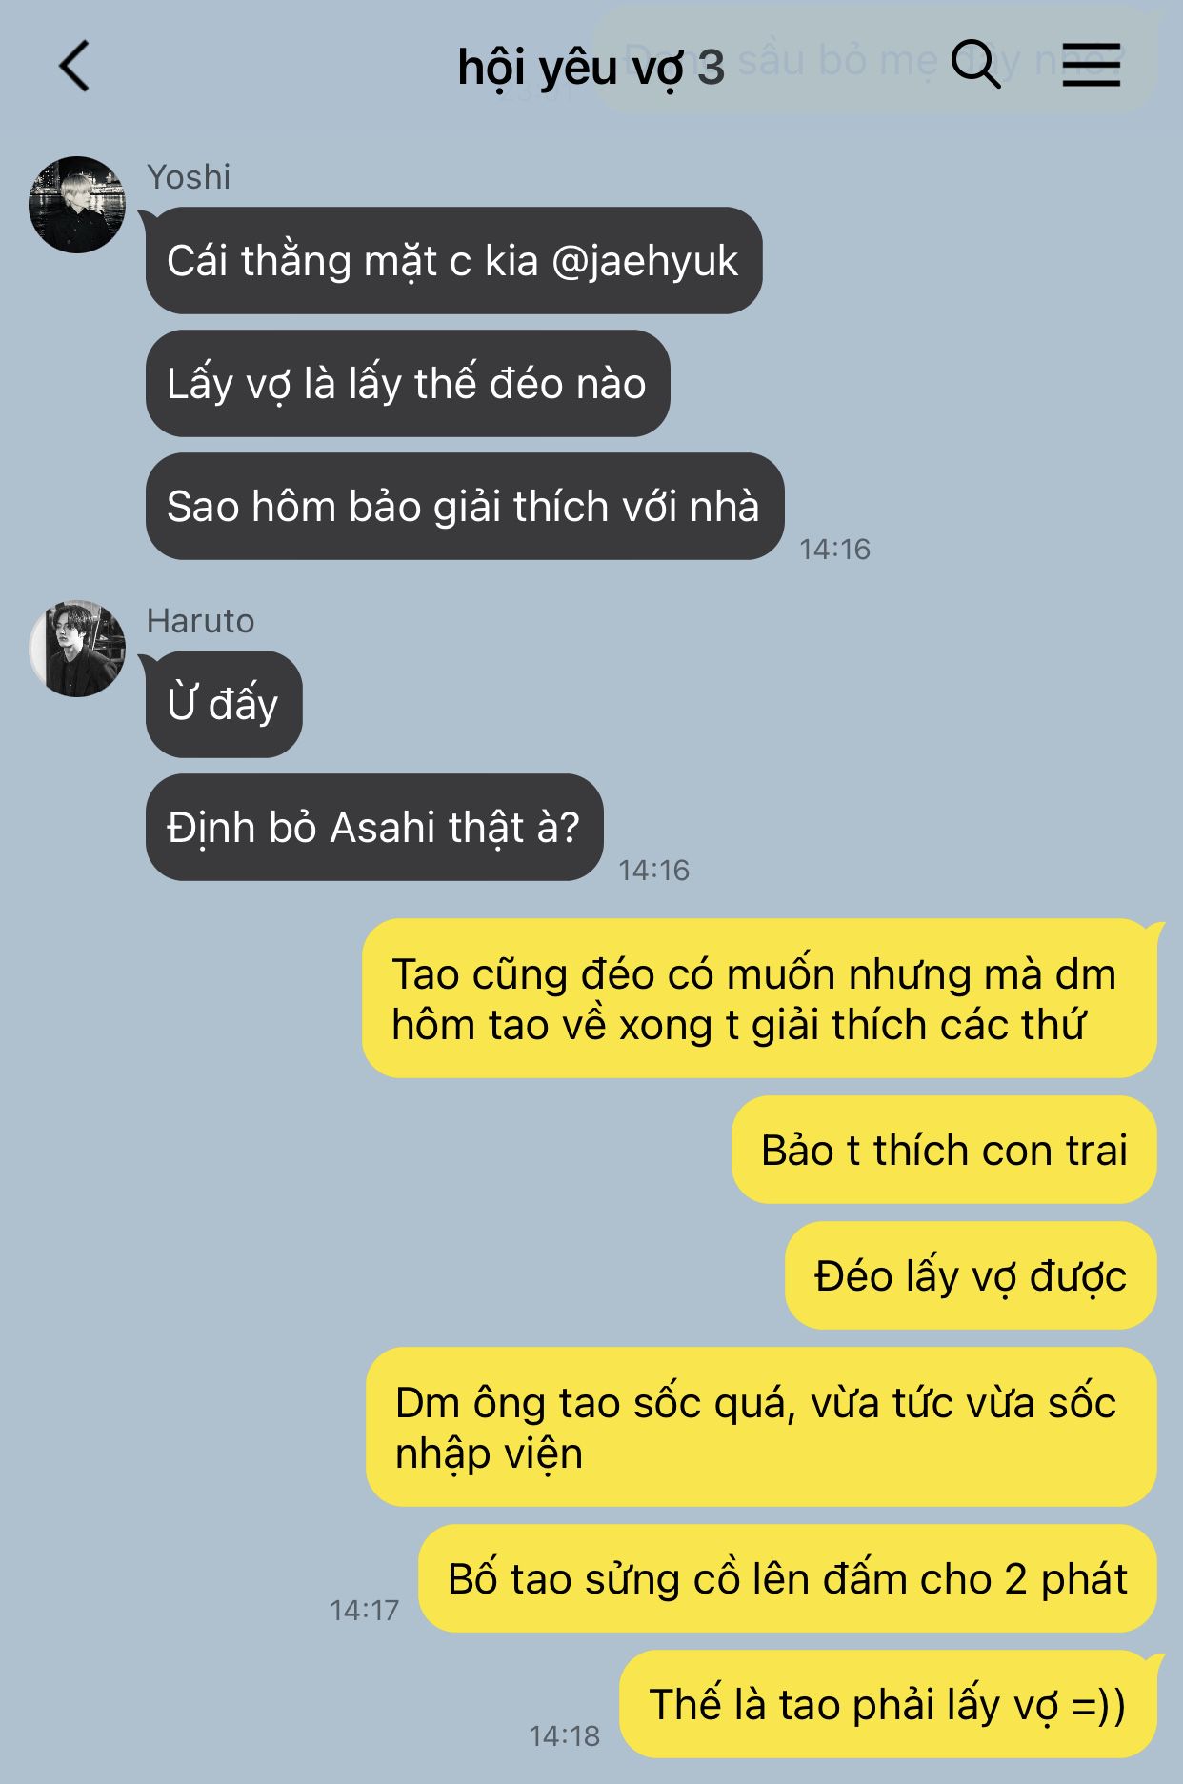Open Yoshi's profile avatar
The height and width of the screenshot is (1784, 1183).
(77, 205)
